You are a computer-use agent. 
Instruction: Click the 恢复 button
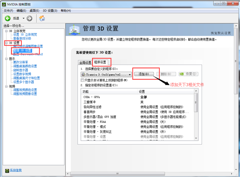189,74
